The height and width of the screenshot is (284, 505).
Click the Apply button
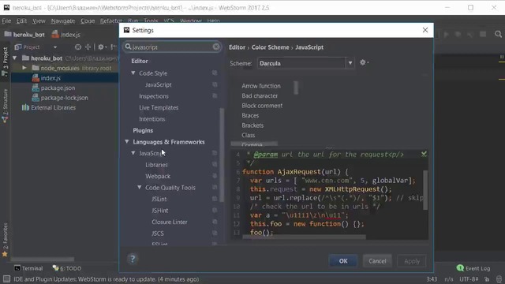[412, 261]
